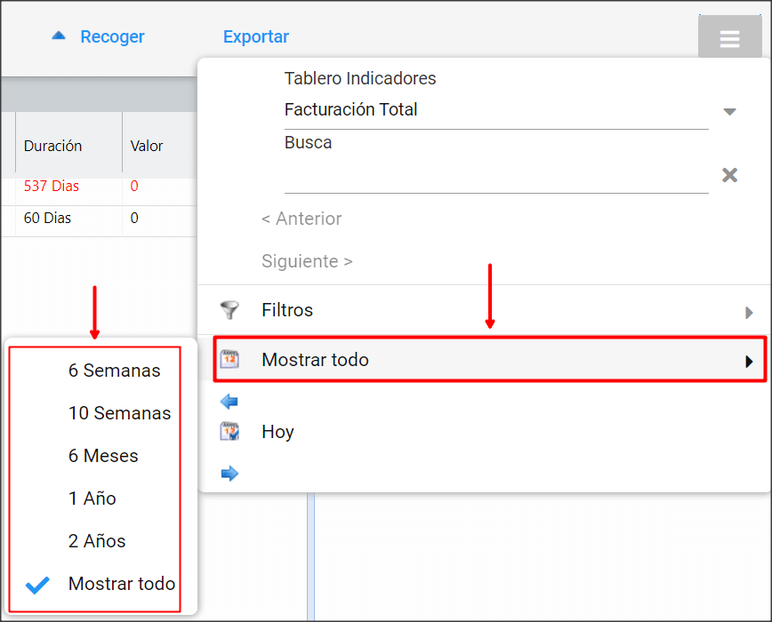Click the Filtros funnel icon
Screen dimensions: 772x622
pos(229,310)
